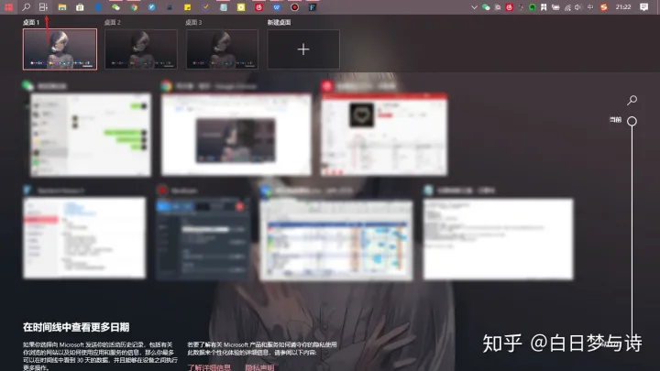Click the volume speaker tray icon
660x371 pixels.
click(578, 7)
